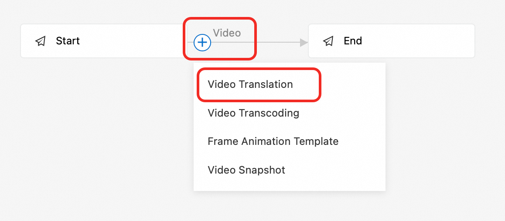Click the paper plane icon in Start node

pyautogui.click(x=40, y=41)
